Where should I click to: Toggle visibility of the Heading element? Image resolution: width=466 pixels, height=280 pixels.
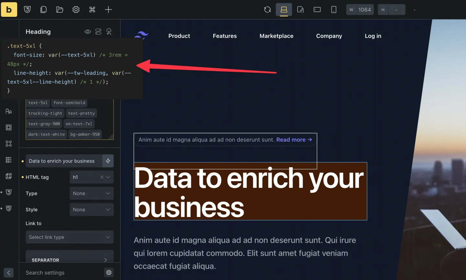point(87,31)
